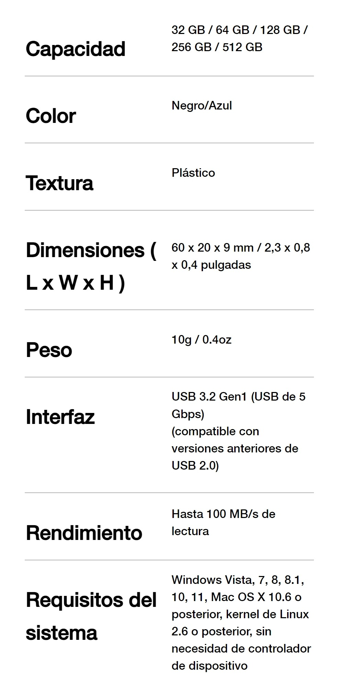The width and height of the screenshot is (340, 680).
Task: Select the Color row label
Action: pos(51,116)
